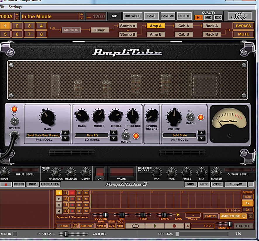Select the Amp A module tab
Viewport: 259px width, 241px height.
click(x=156, y=26)
